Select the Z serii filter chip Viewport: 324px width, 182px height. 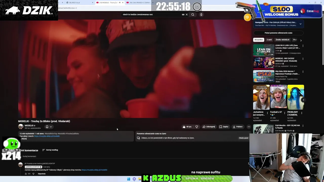point(269,40)
